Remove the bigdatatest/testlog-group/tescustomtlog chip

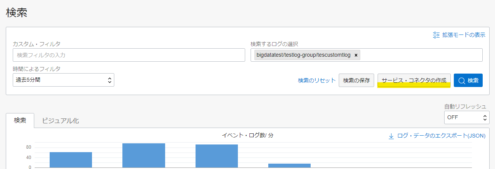356,55
